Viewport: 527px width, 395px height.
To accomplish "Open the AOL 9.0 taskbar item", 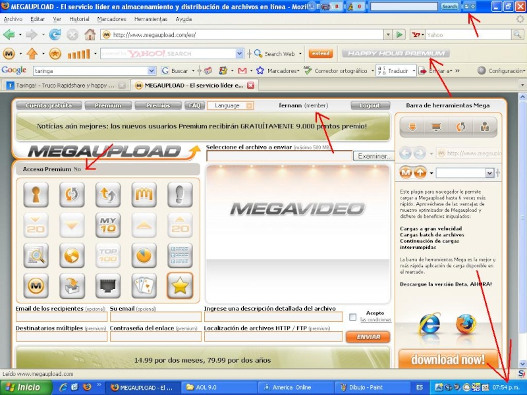I will (x=219, y=387).
